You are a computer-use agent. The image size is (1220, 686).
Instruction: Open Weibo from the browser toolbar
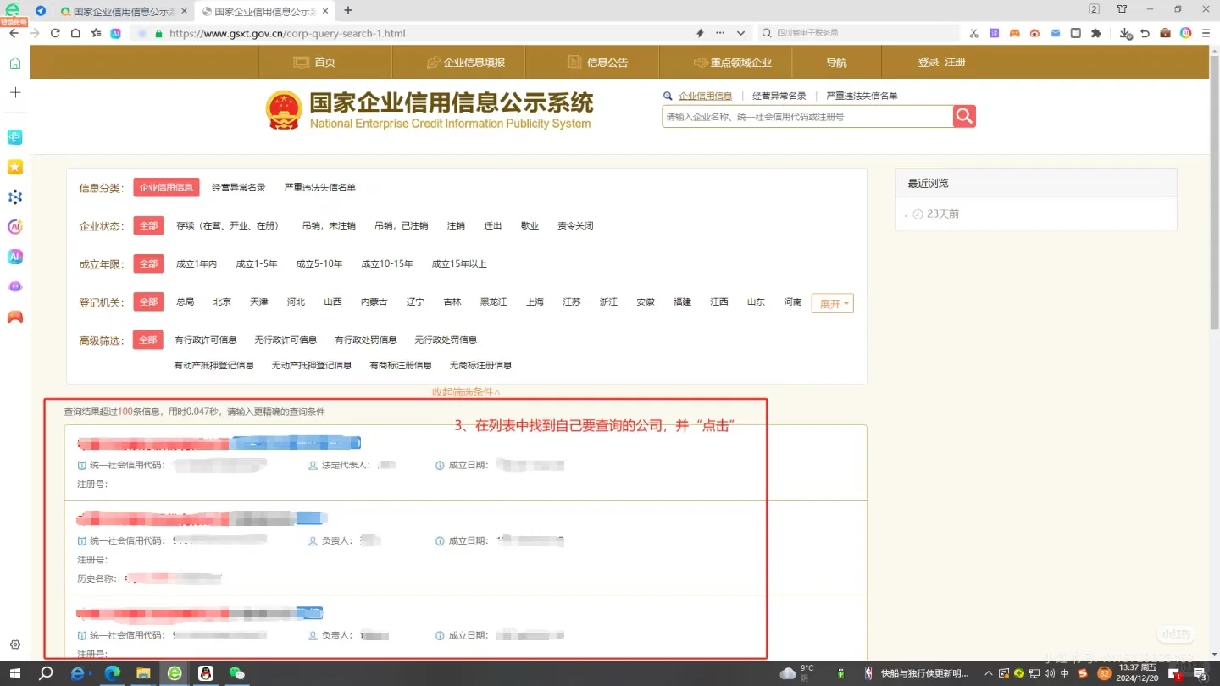pos(1034,33)
